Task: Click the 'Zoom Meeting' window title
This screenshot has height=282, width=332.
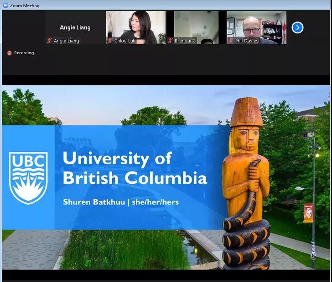Action: click(25, 6)
